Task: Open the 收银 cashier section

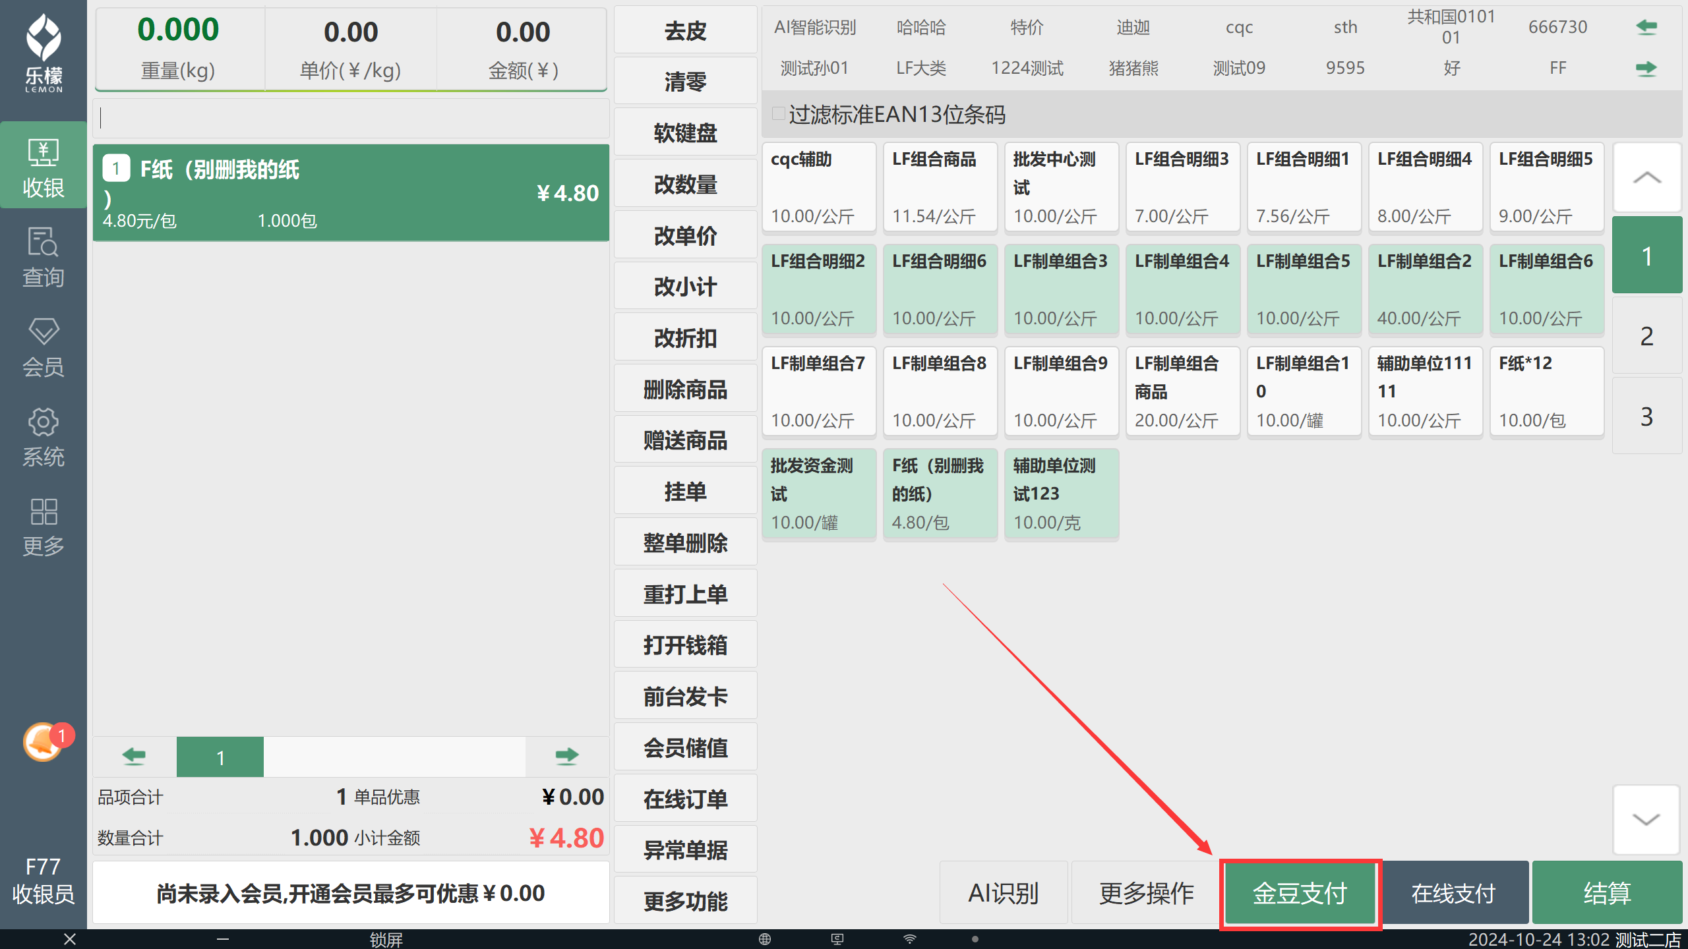Action: pyautogui.click(x=44, y=166)
